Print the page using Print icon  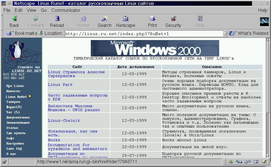[x=152, y=19]
